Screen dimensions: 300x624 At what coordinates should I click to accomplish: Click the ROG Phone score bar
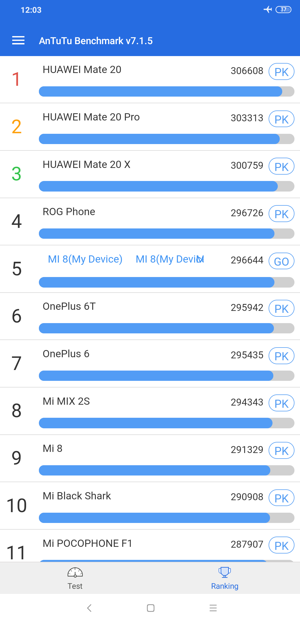pos(167,234)
